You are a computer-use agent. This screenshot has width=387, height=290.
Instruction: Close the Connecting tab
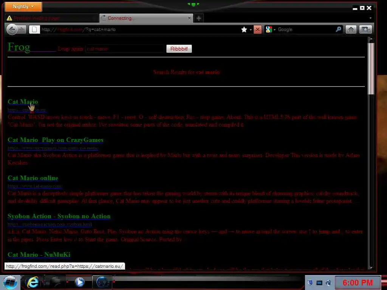pos(189,18)
